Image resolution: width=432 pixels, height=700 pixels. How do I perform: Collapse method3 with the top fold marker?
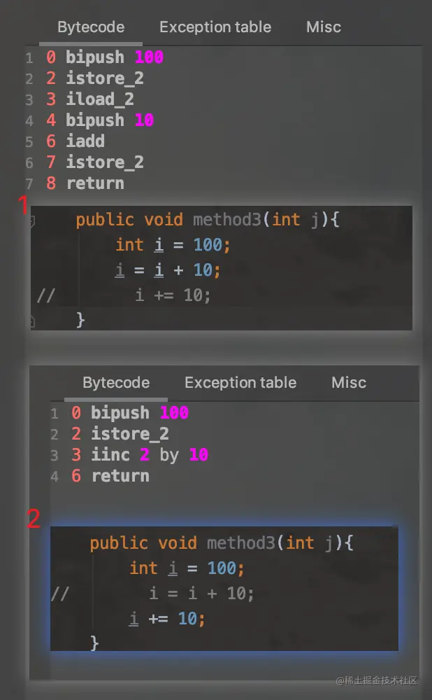click(32, 220)
